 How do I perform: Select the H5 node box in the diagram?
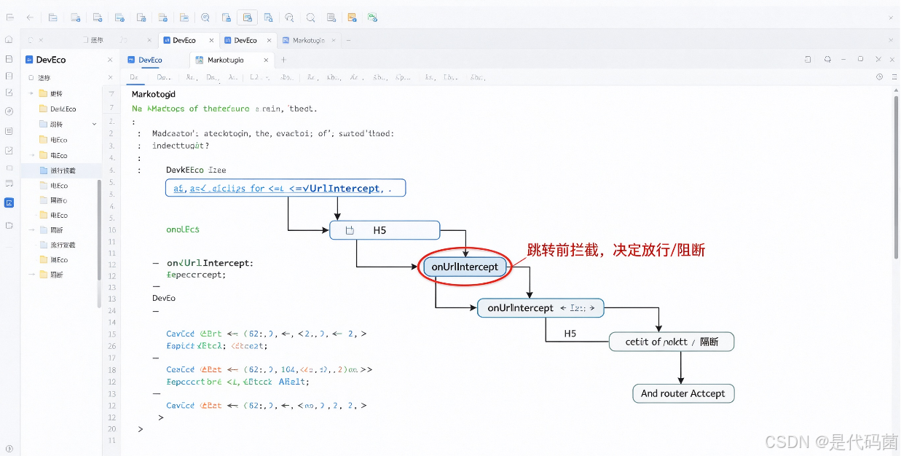point(385,230)
